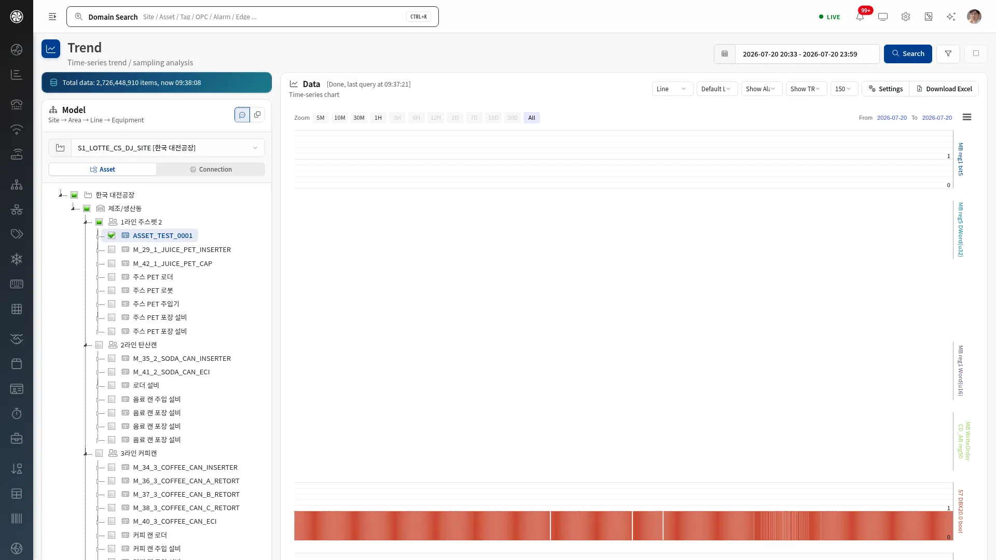Open the notifications bell with 99+ badge
The height and width of the screenshot is (560, 996).
860,17
